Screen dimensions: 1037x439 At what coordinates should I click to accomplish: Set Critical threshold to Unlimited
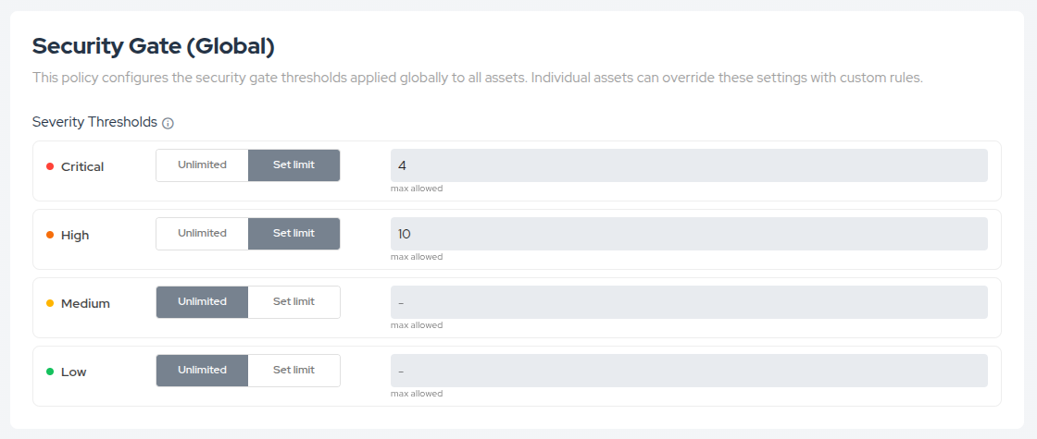202,165
